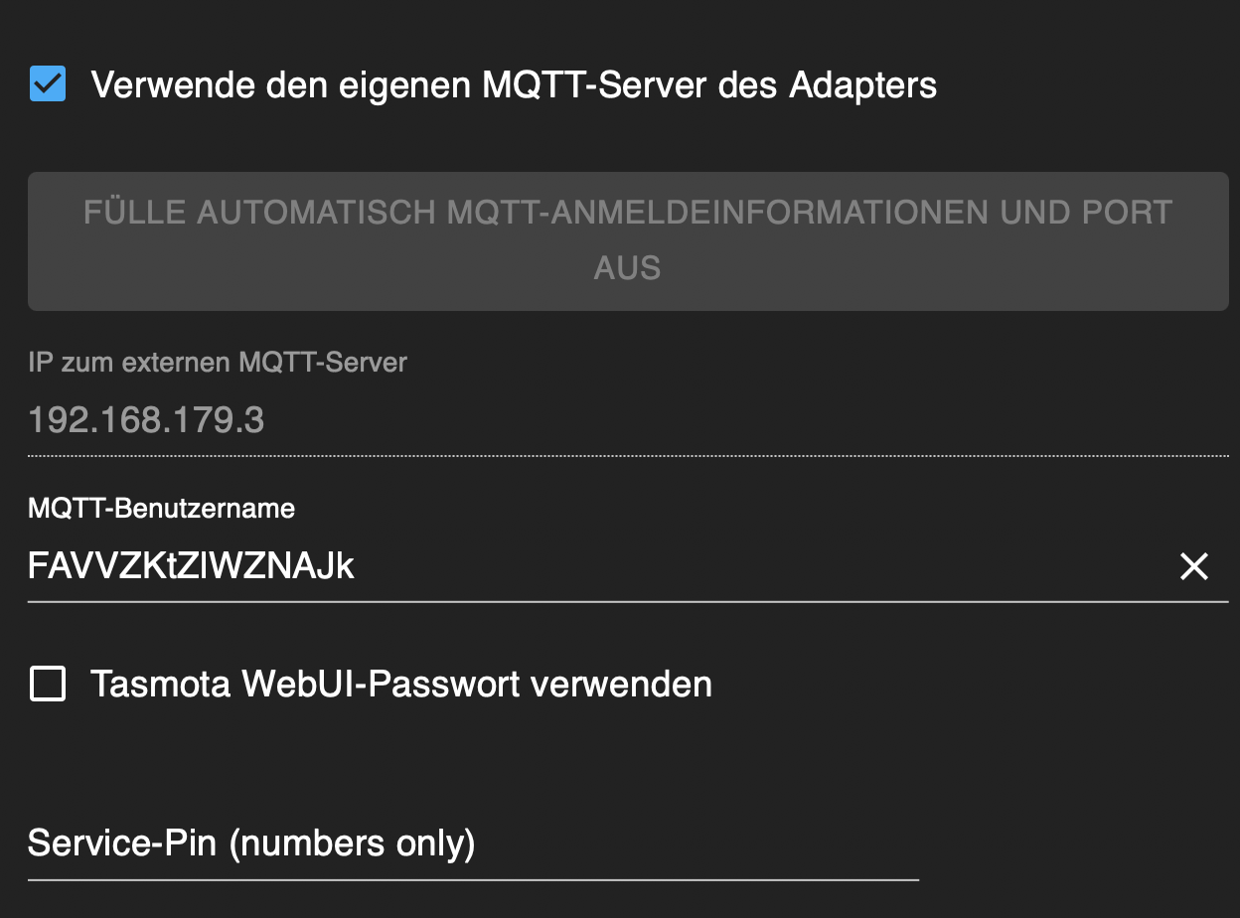Click the username value FAVVZKtZIWZNAJk
The width and height of the screenshot is (1240, 918).
(x=191, y=566)
